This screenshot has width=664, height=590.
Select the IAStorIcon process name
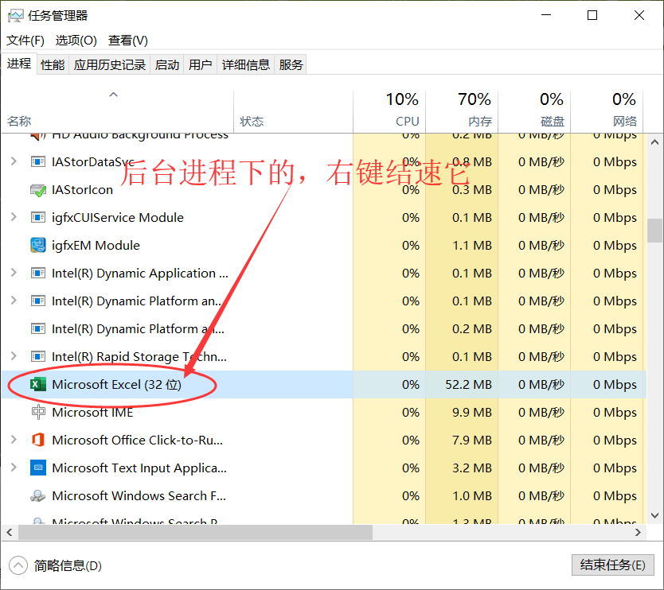click(x=82, y=190)
